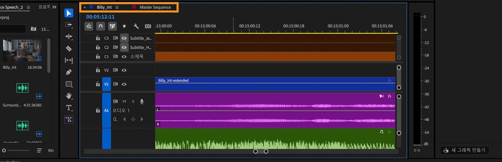Add a marker with the marker icon
The image size is (502, 162).
[124, 26]
